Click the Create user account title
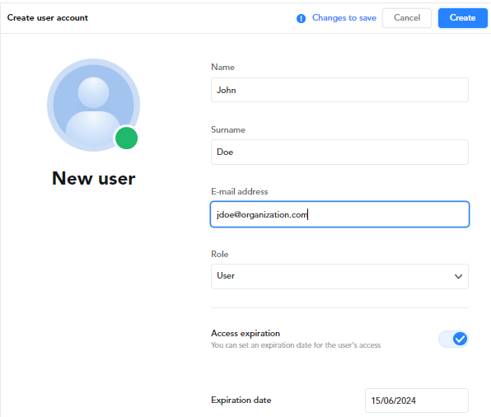491x417 pixels. [x=48, y=18]
